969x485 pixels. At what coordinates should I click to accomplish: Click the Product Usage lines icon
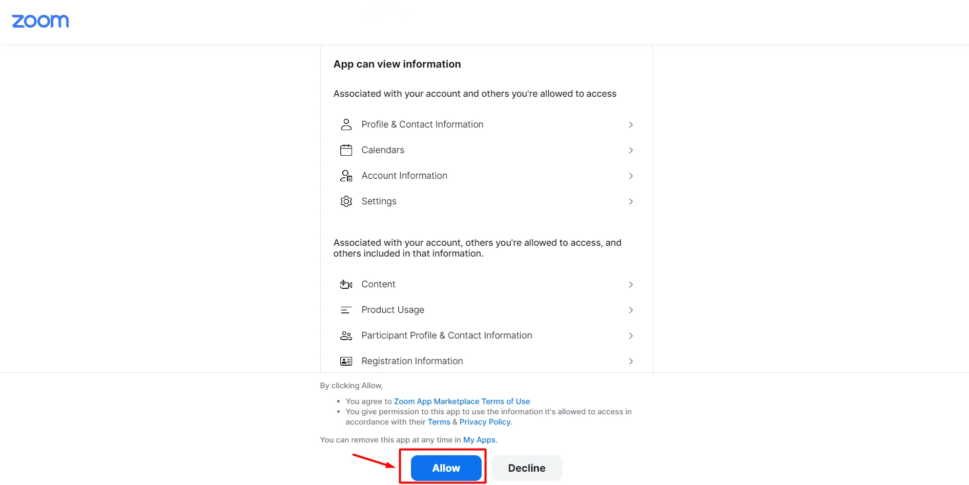click(346, 310)
